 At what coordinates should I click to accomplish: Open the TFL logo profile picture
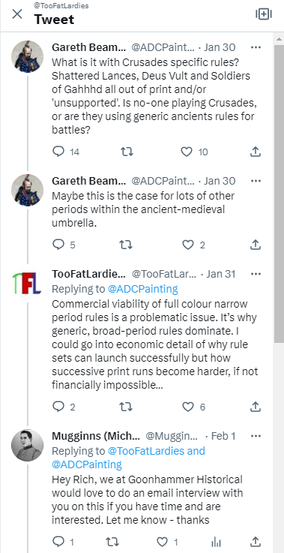point(27,284)
